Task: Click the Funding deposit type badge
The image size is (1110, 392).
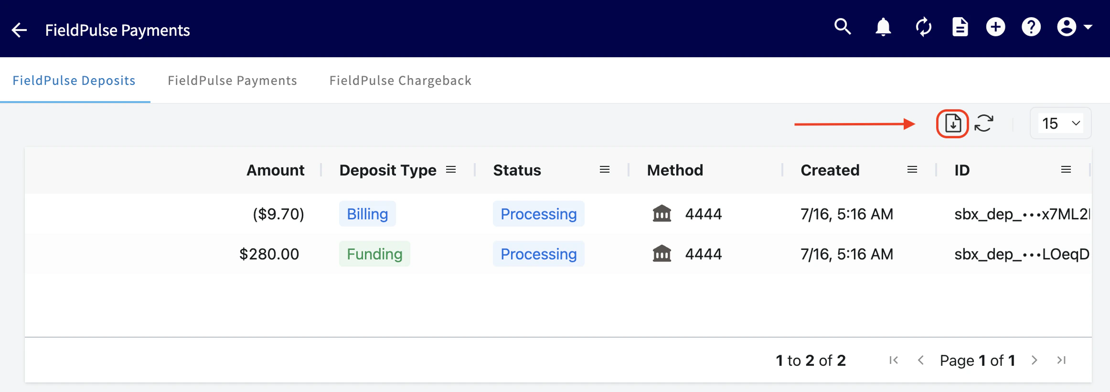Action: click(x=374, y=254)
